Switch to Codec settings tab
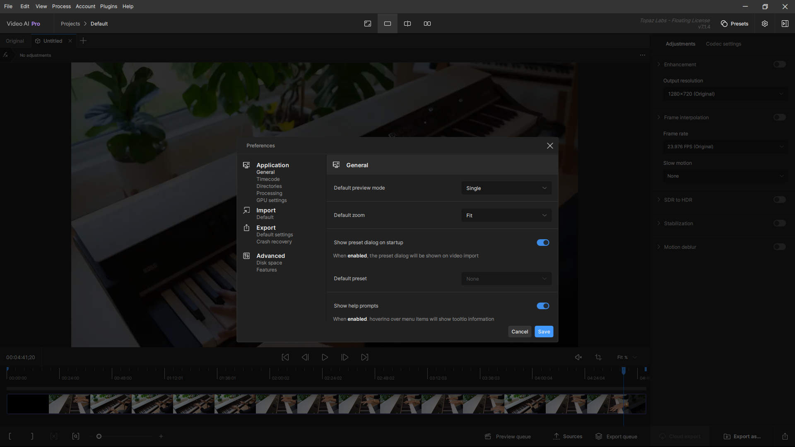The image size is (795, 447). [723, 44]
